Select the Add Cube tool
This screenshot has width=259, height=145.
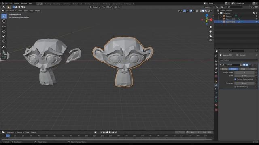(x=4, y=57)
